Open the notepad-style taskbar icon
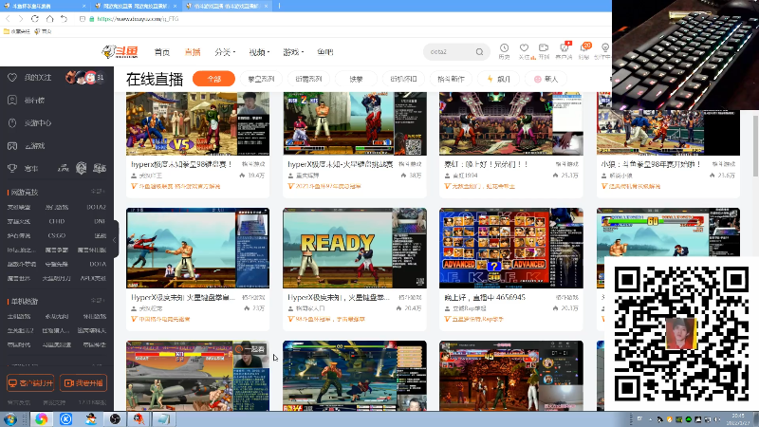Viewport: 759px width, 427px height. (163, 419)
